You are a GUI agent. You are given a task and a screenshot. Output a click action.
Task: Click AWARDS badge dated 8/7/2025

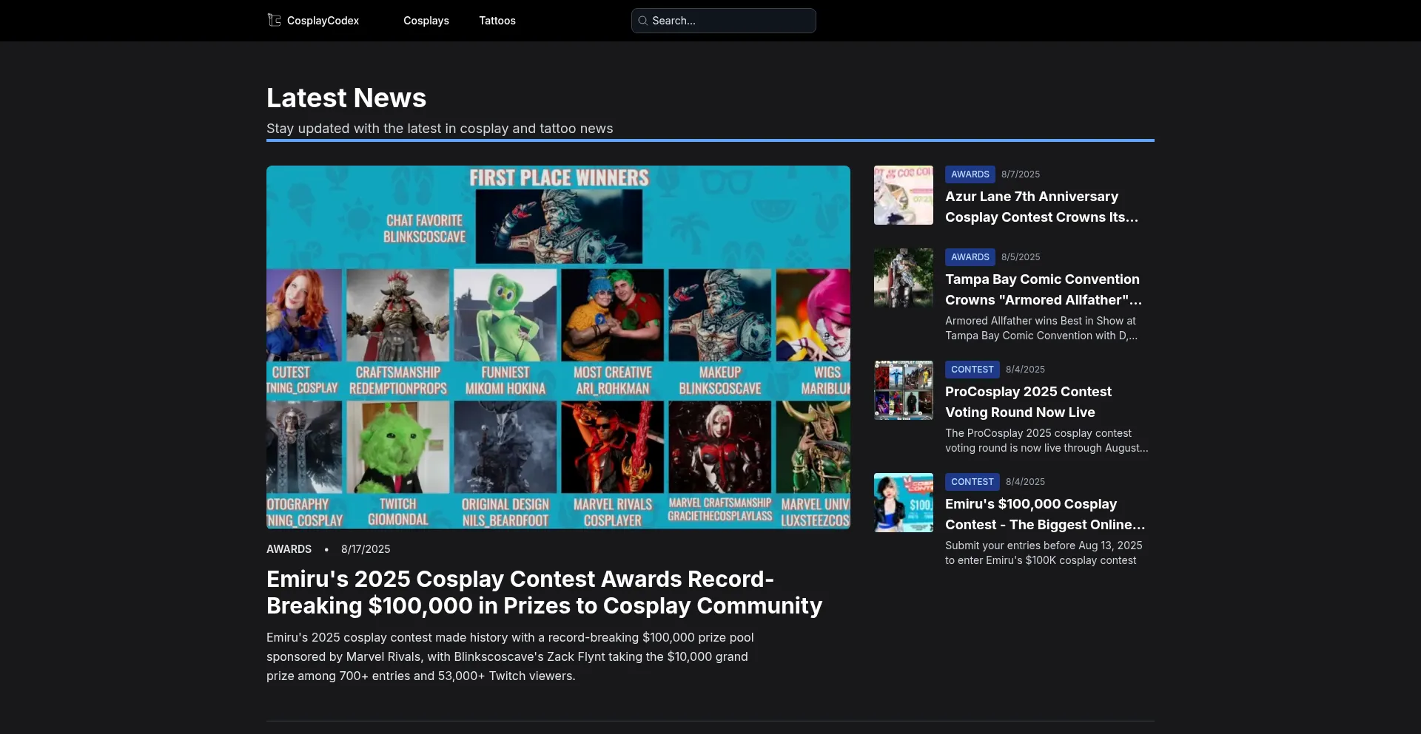(x=970, y=174)
